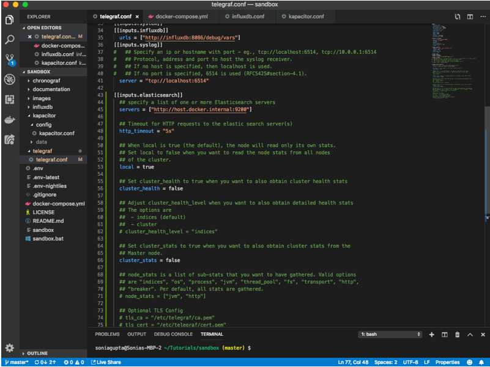Screen dimensions: 490x367
Task: Open the Source Control view with pending change
Action: (9, 58)
